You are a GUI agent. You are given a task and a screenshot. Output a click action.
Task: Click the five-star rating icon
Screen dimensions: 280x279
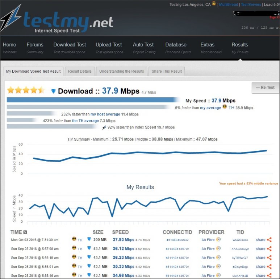click(x=25, y=90)
